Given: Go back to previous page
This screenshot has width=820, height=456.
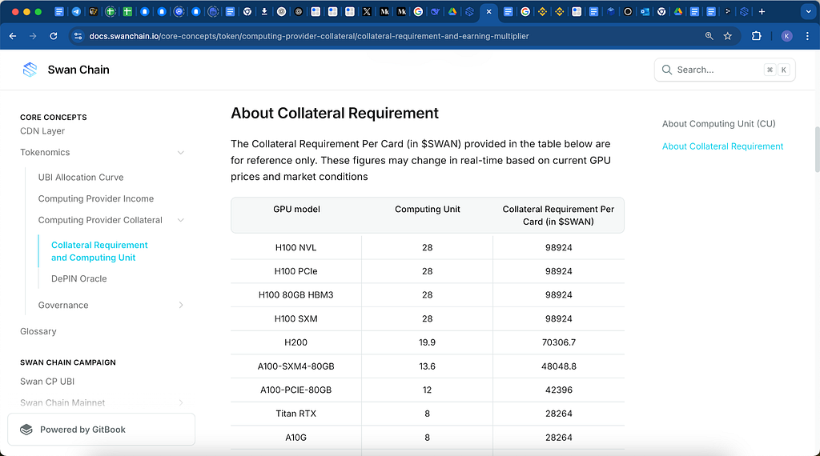Looking at the screenshot, I should point(13,36).
